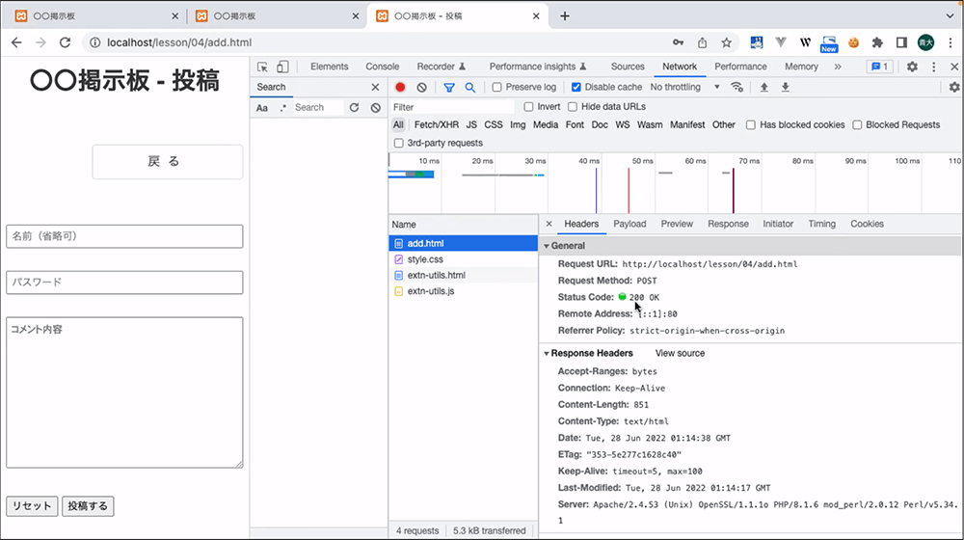Close the request details pane
964x540 pixels.
click(549, 224)
